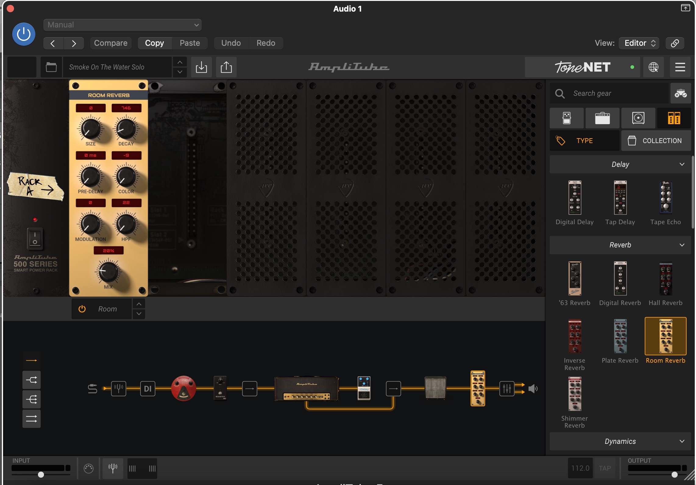This screenshot has height=485, width=696.
Task: Select the red fuzz pedal in chain
Action: 183,388
